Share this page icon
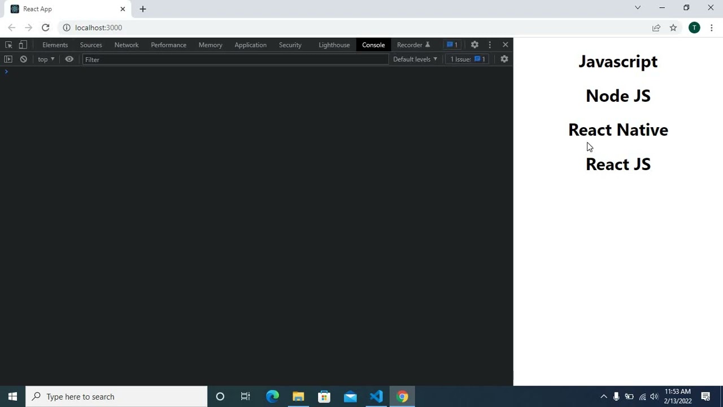The image size is (723, 407). tap(656, 27)
